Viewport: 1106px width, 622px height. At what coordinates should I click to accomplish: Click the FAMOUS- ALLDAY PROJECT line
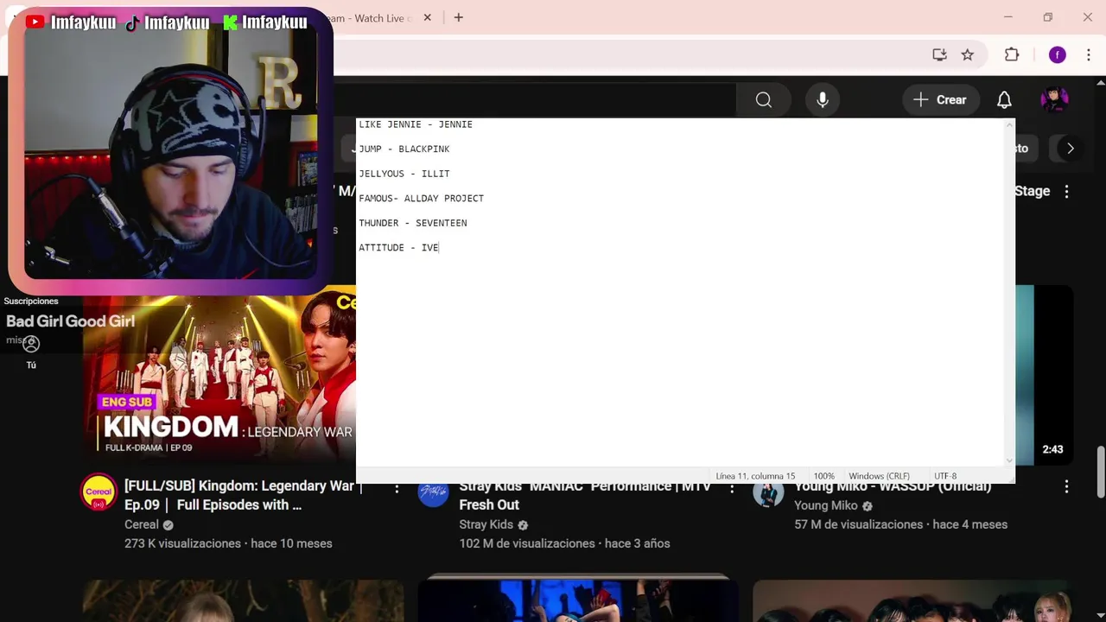(x=421, y=198)
